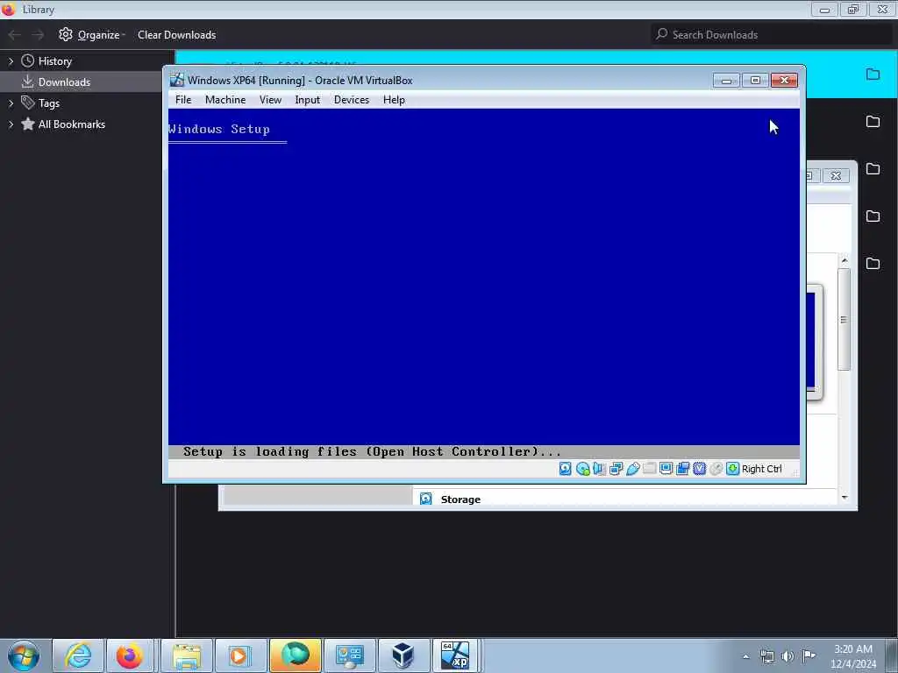Open the Machine menu
Viewport: 898px width, 673px height.
click(225, 100)
